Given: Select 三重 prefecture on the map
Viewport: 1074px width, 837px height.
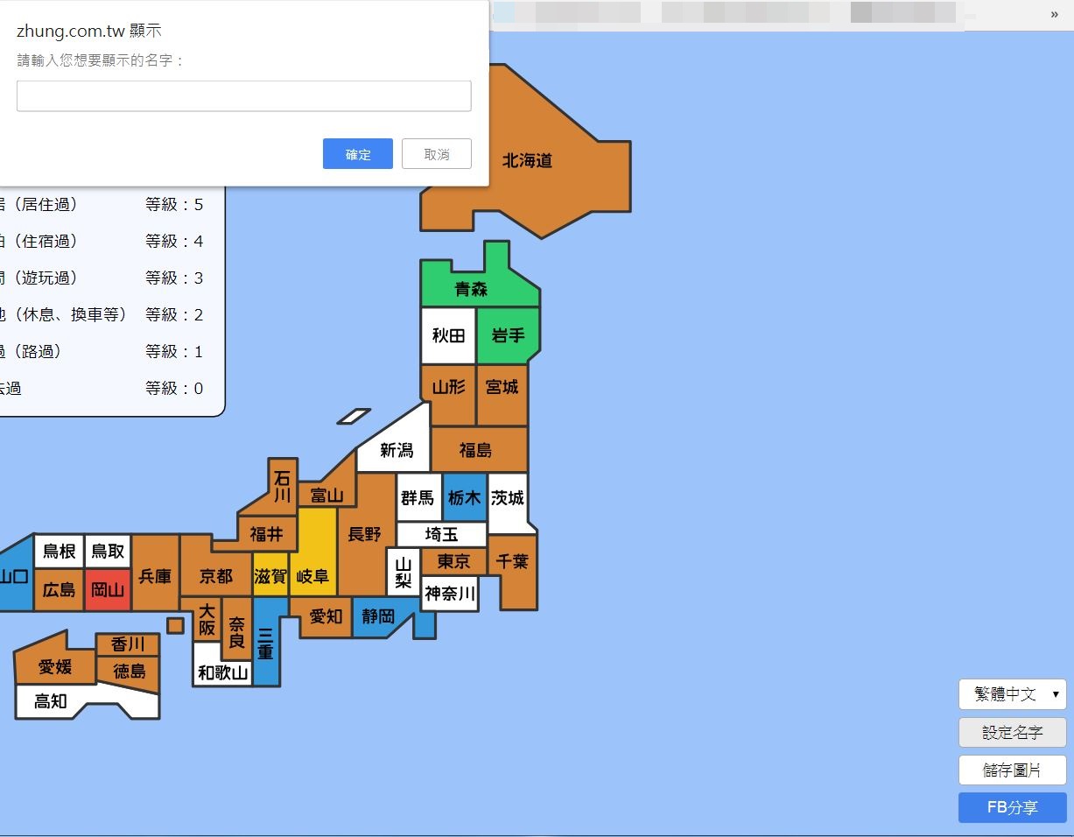Looking at the screenshot, I should pos(266,643).
